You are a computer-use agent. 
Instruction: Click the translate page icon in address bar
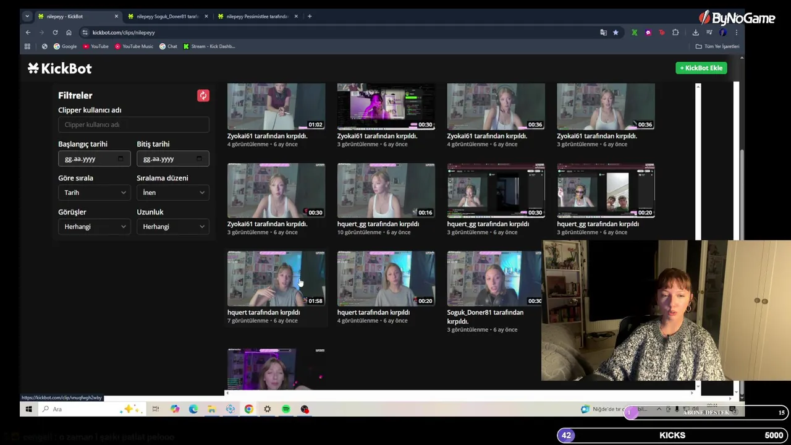603,32
